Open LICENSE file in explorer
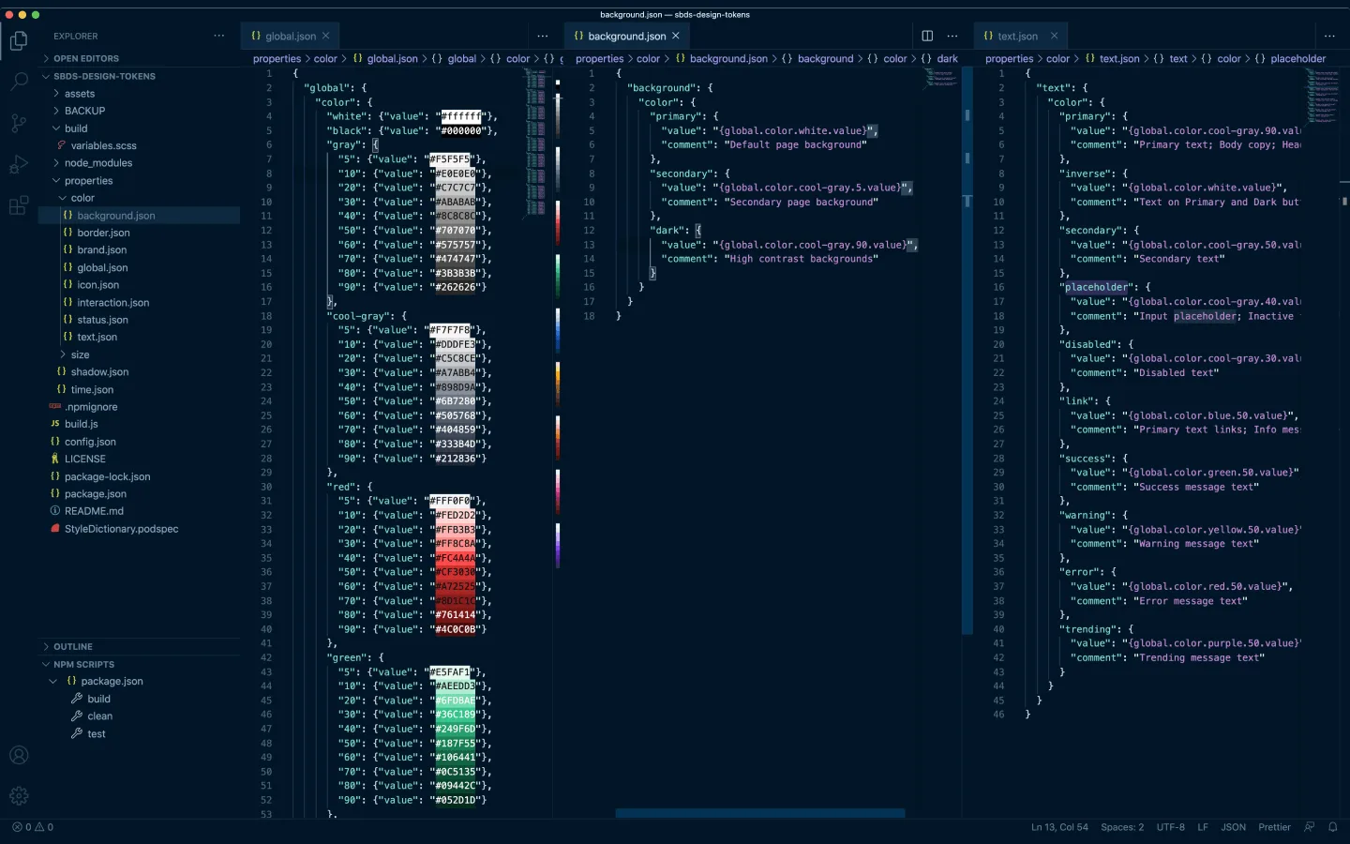The height and width of the screenshot is (844, 1350). [84, 459]
